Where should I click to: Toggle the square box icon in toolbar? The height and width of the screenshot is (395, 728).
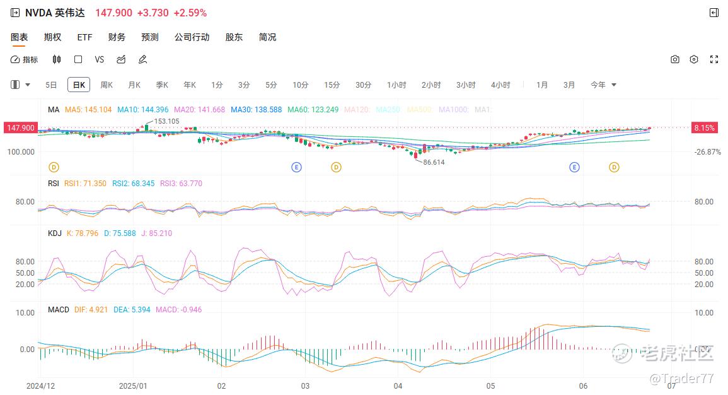[x=78, y=59]
